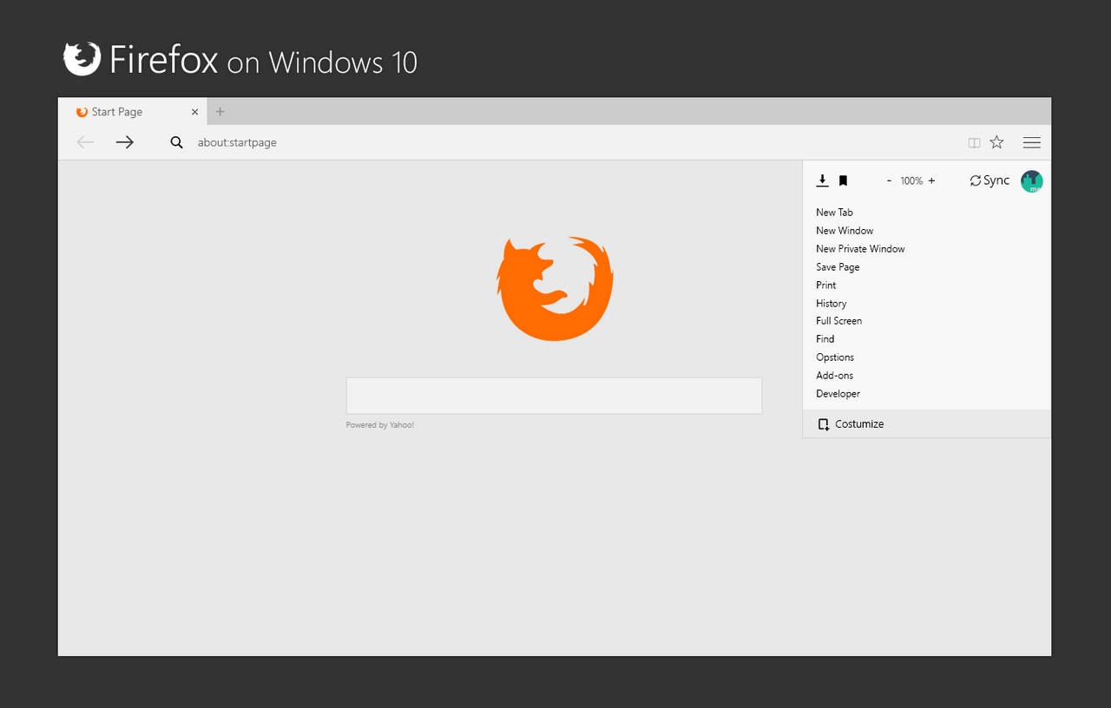The height and width of the screenshot is (708, 1111).
Task: Open downloads via the download arrow icon
Action: click(823, 180)
